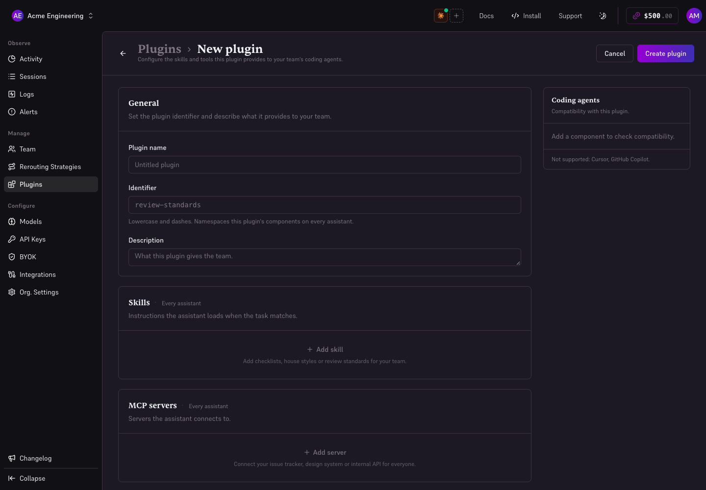Focus the Description text area

[325, 257]
